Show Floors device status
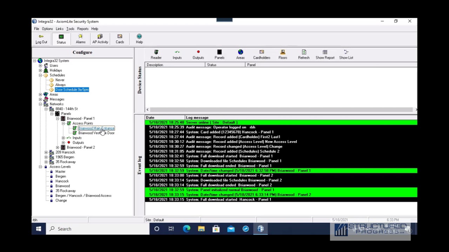 [283, 55]
